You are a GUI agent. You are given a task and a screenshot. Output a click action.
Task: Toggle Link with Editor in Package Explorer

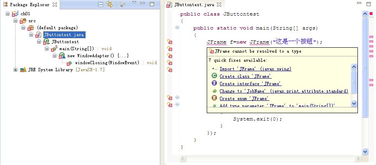(x=110, y=4)
